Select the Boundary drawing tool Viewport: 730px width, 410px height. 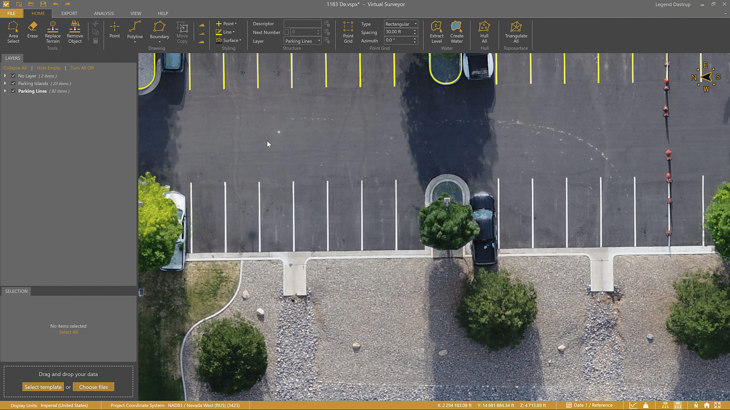point(159,30)
